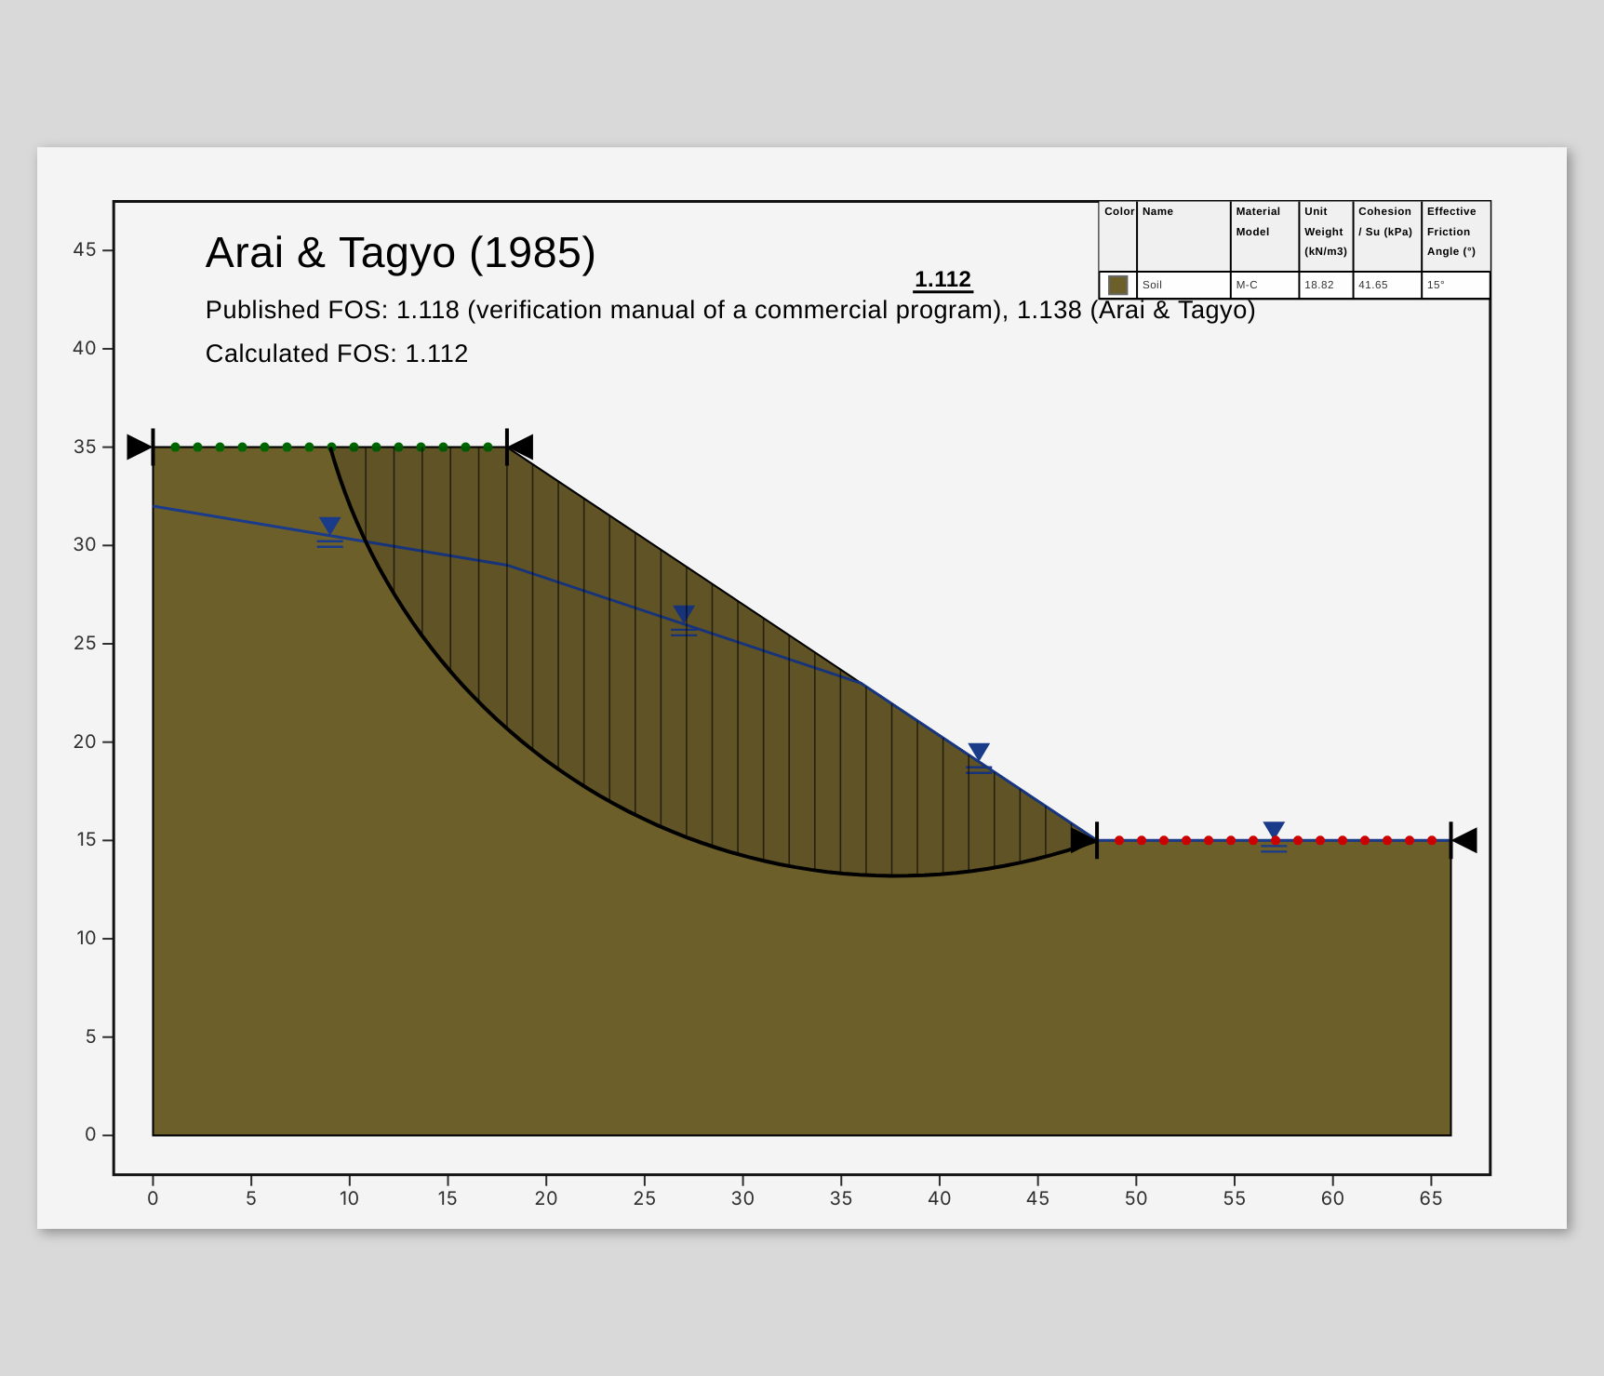Click the Soil color swatch in the legend
This screenshot has height=1376, width=1604.
coord(1117,285)
